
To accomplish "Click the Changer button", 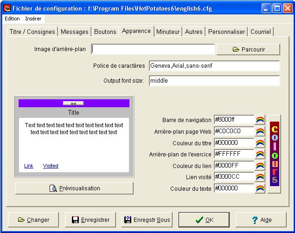I will 33,220.
